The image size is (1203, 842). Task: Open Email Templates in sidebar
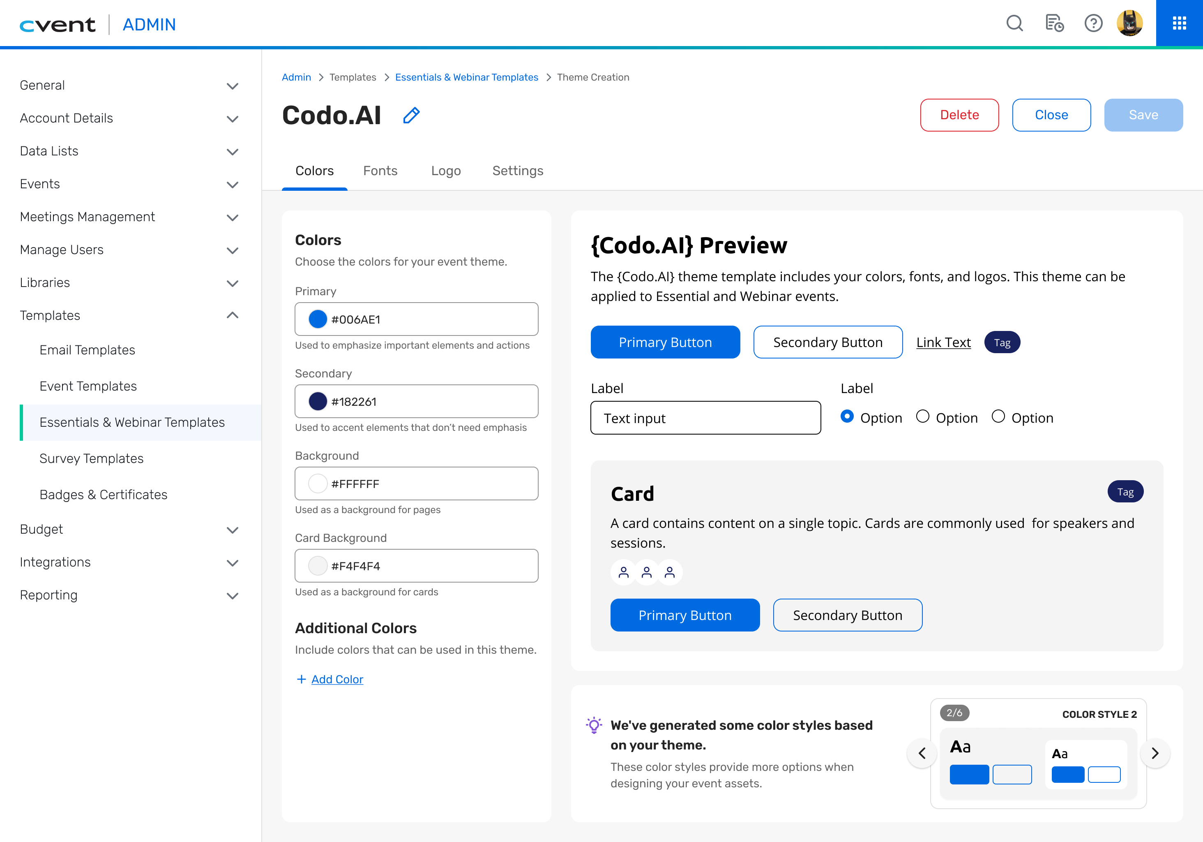pyautogui.click(x=88, y=350)
